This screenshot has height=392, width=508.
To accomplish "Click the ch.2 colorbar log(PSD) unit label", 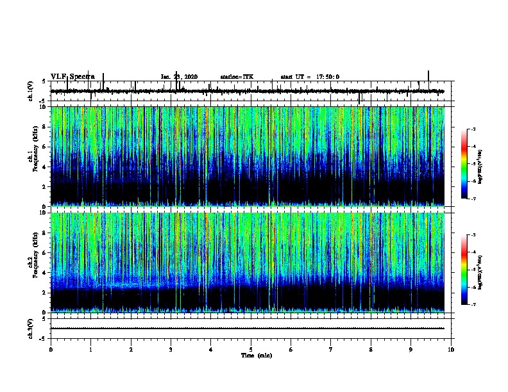I will (x=480, y=272).
